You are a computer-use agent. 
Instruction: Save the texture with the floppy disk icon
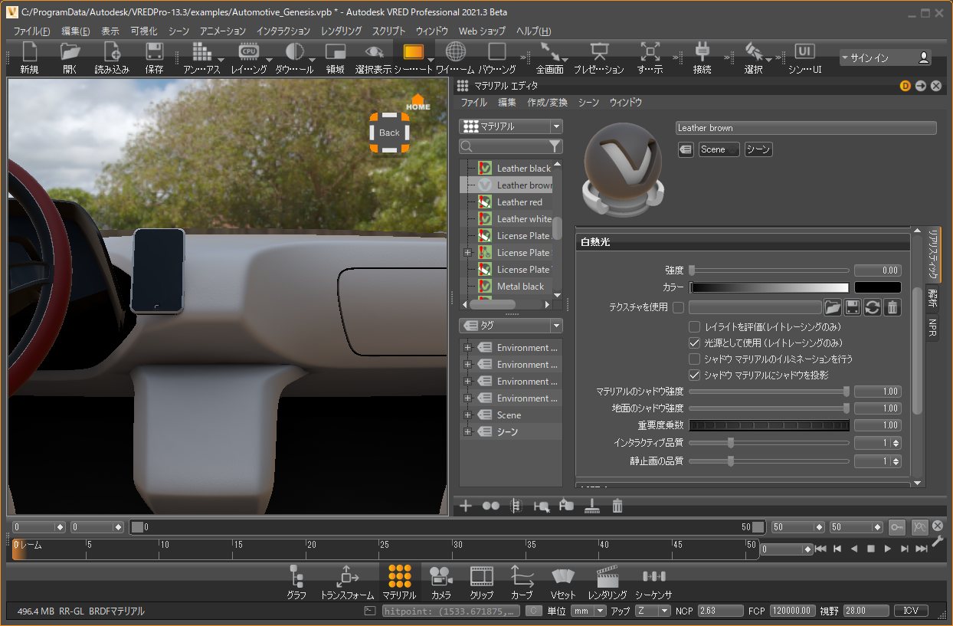point(852,307)
